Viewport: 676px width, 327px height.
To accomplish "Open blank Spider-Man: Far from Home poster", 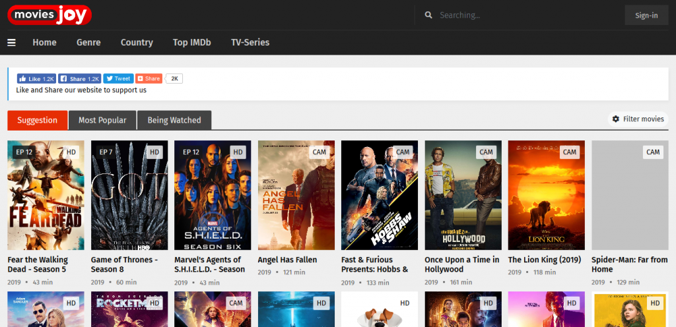I will [x=630, y=195].
